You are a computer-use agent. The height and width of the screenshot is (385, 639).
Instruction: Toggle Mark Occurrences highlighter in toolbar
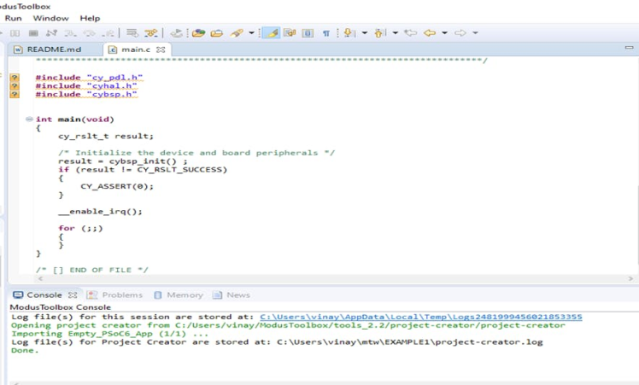click(270, 33)
